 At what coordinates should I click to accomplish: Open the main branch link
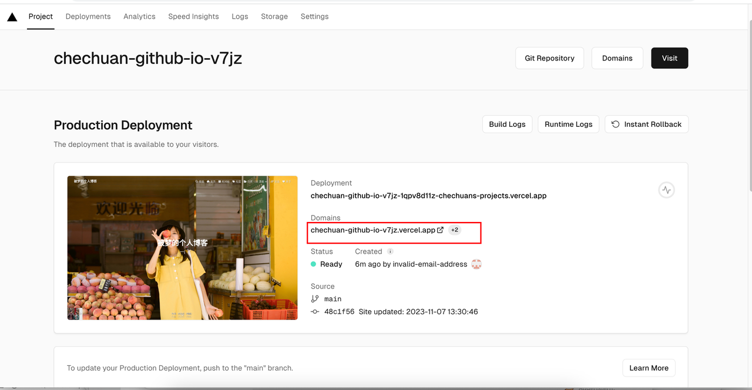333,299
